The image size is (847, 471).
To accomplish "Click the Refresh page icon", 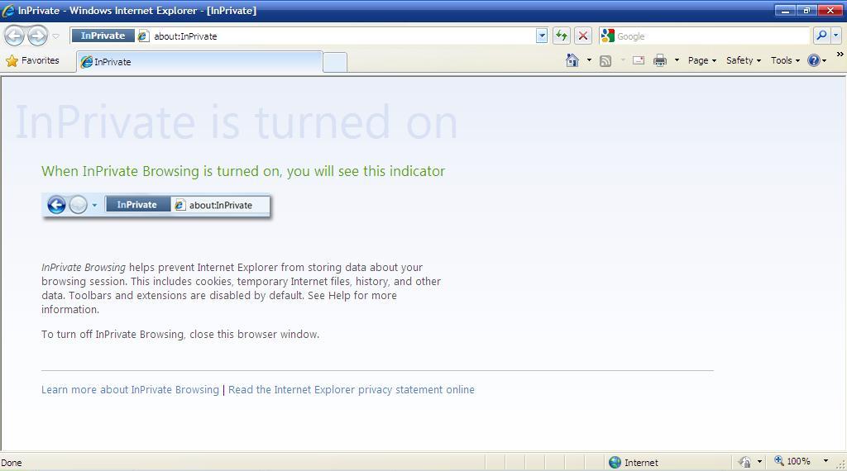I will pyautogui.click(x=562, y=36).
